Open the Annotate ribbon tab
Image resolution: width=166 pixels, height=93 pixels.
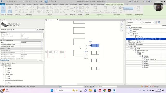click(48, 4)
